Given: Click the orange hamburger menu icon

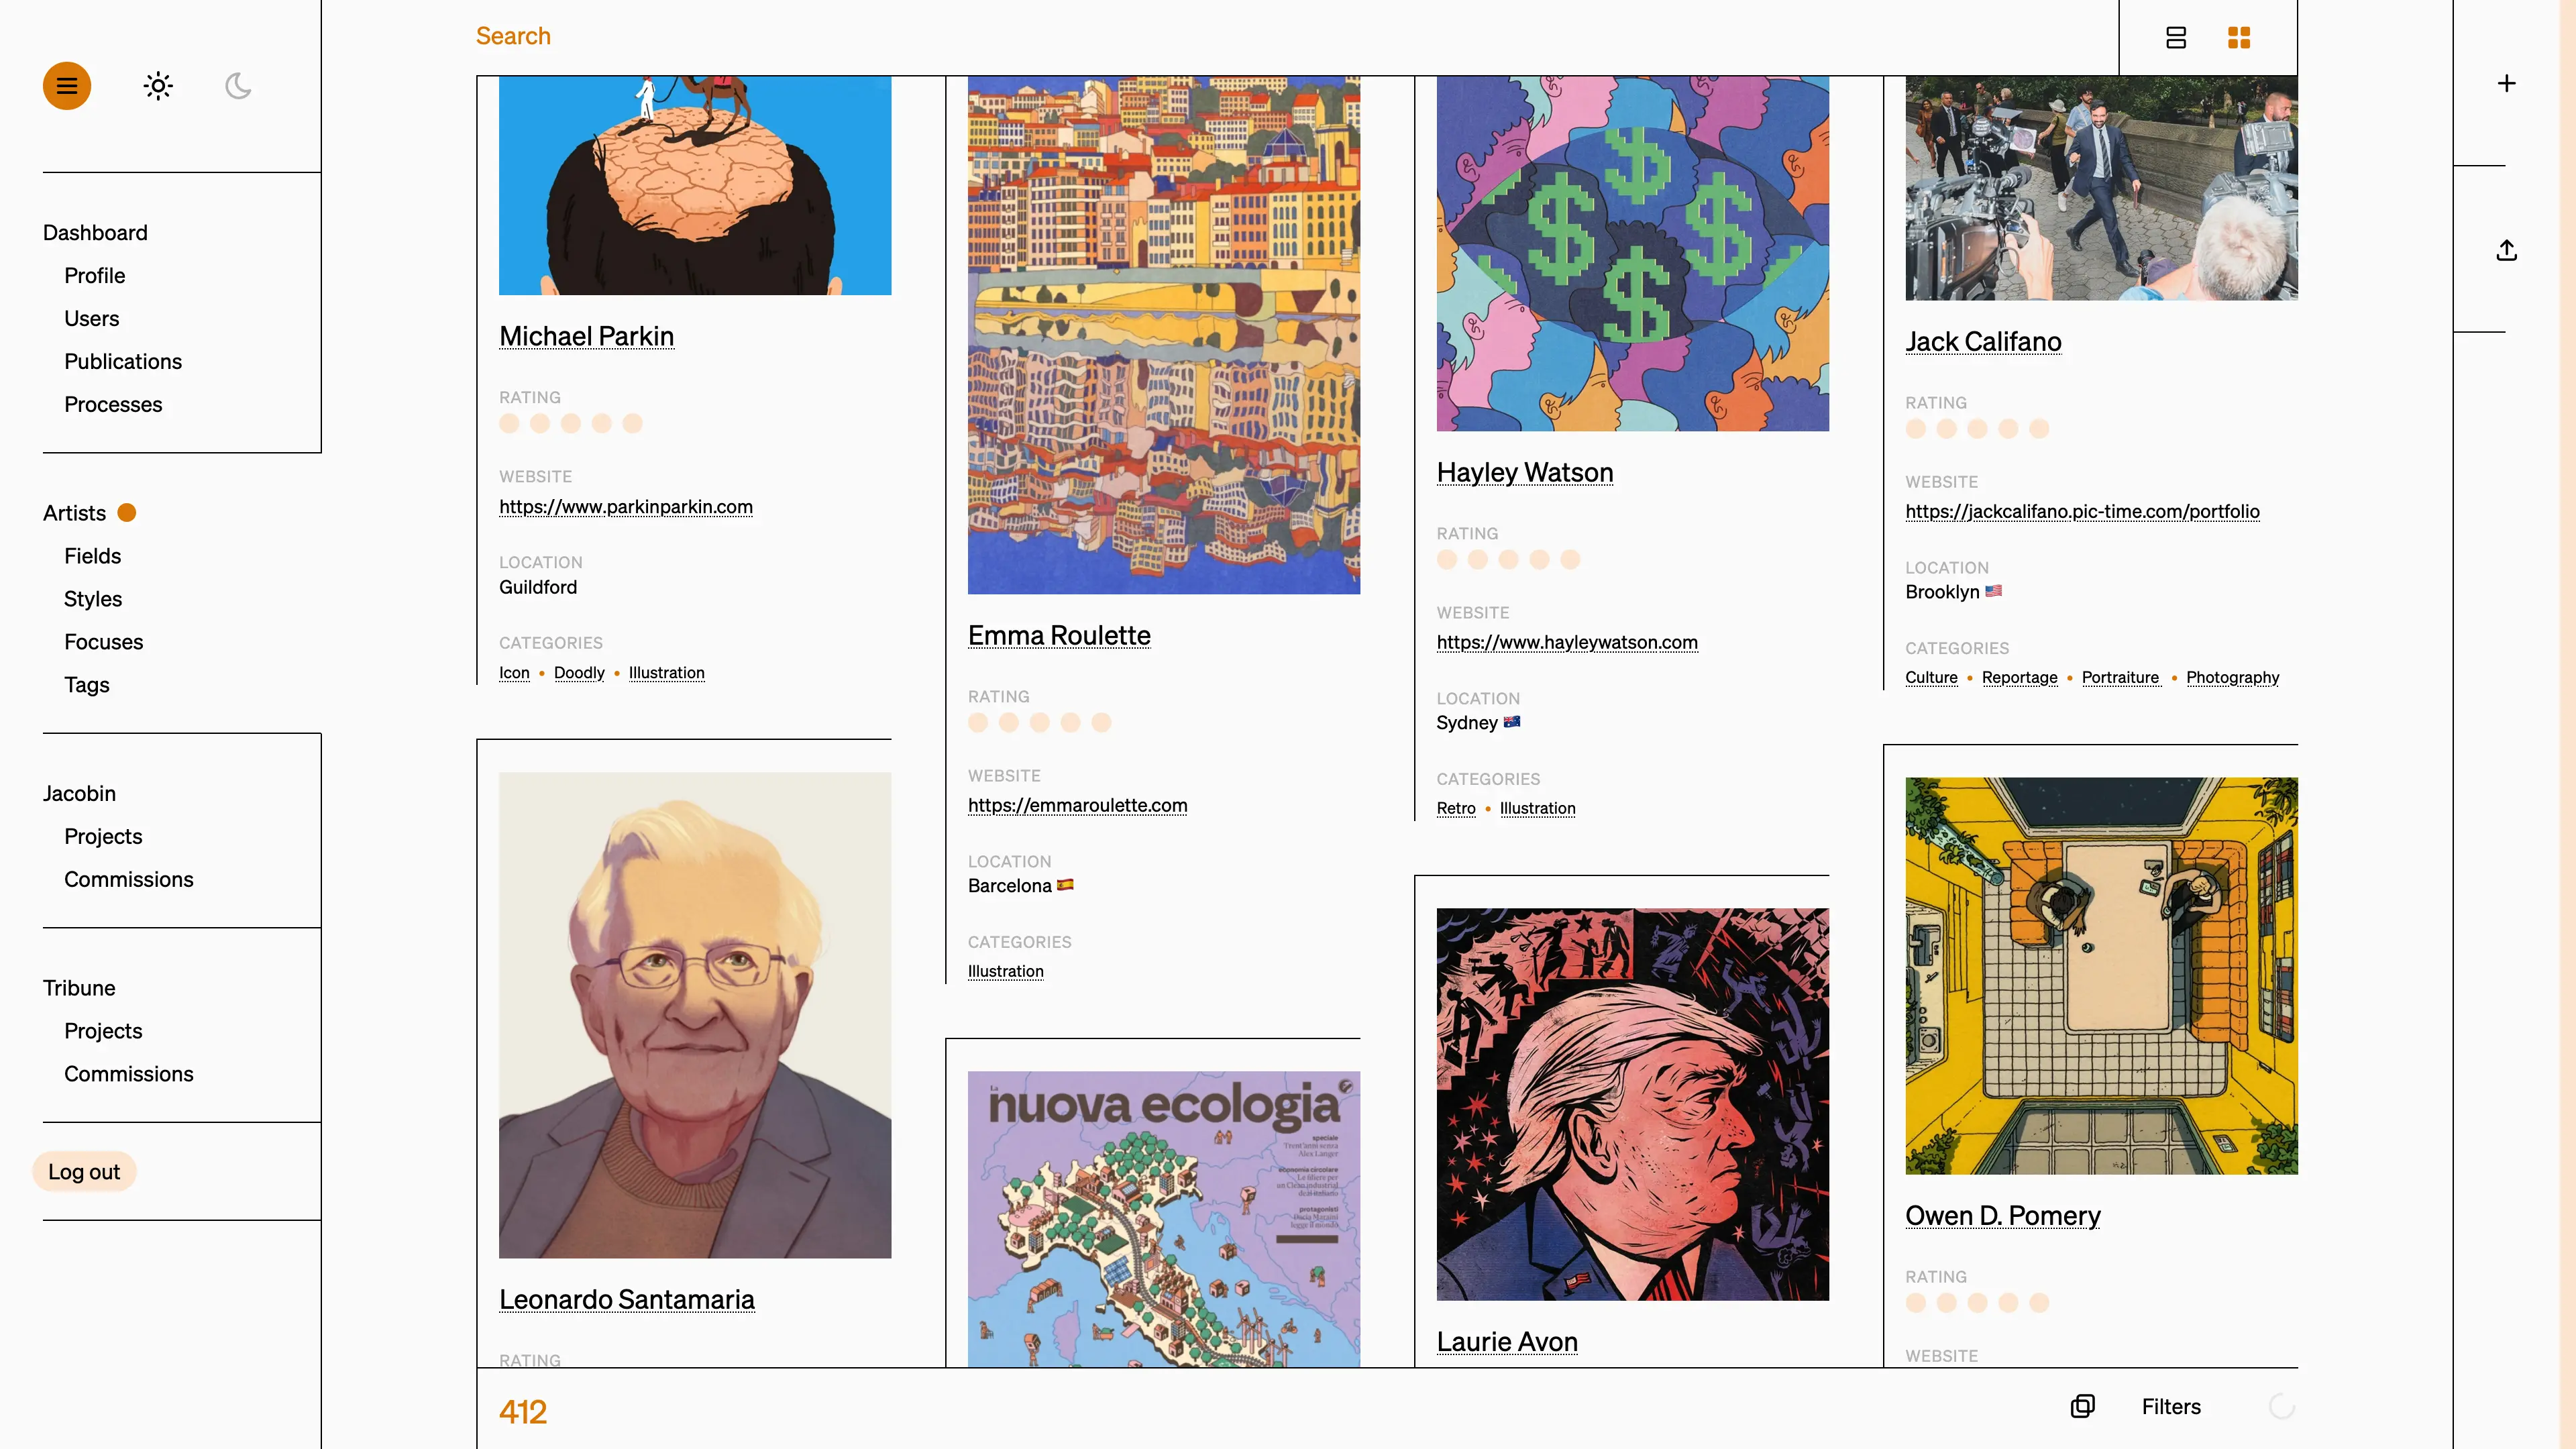Looking at the screenshot, I should 67,86.
